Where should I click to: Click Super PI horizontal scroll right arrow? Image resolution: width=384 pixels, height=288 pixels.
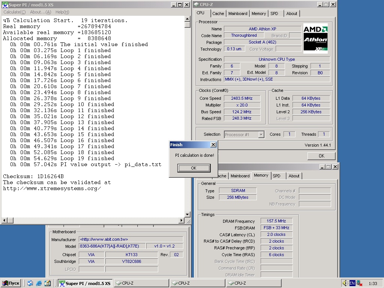(x=181, y=220)
